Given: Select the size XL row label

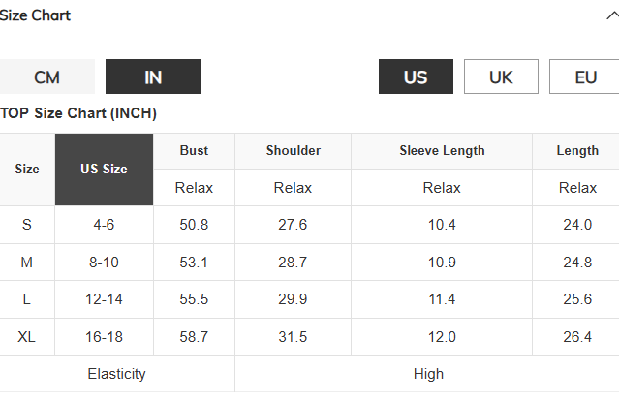Looking at the screenshot, I should [x=27, y=337].
